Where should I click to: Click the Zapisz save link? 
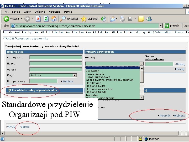(25, 127)
